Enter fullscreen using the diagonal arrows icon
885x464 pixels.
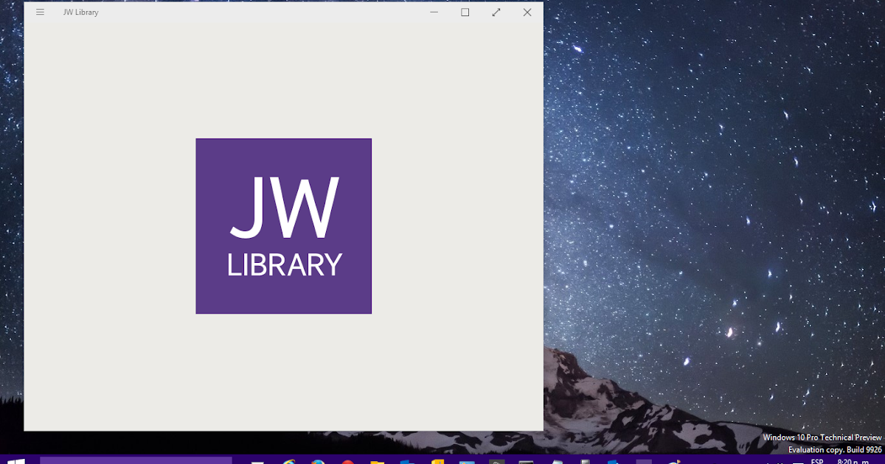point(496,13)
